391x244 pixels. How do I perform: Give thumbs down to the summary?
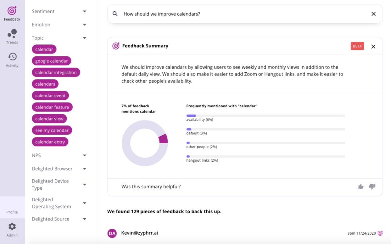click(372, 187)
